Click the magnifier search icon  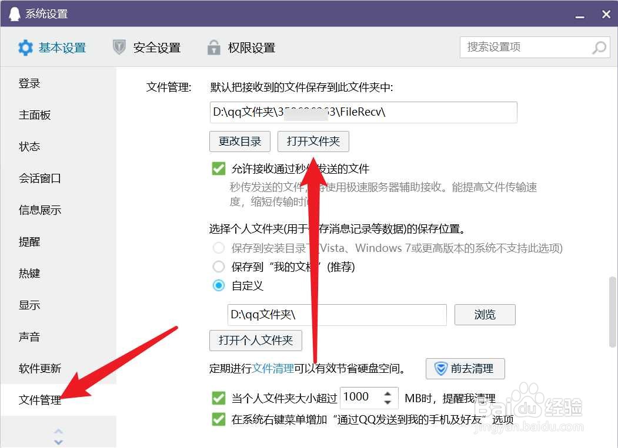(x=599, y=48)
